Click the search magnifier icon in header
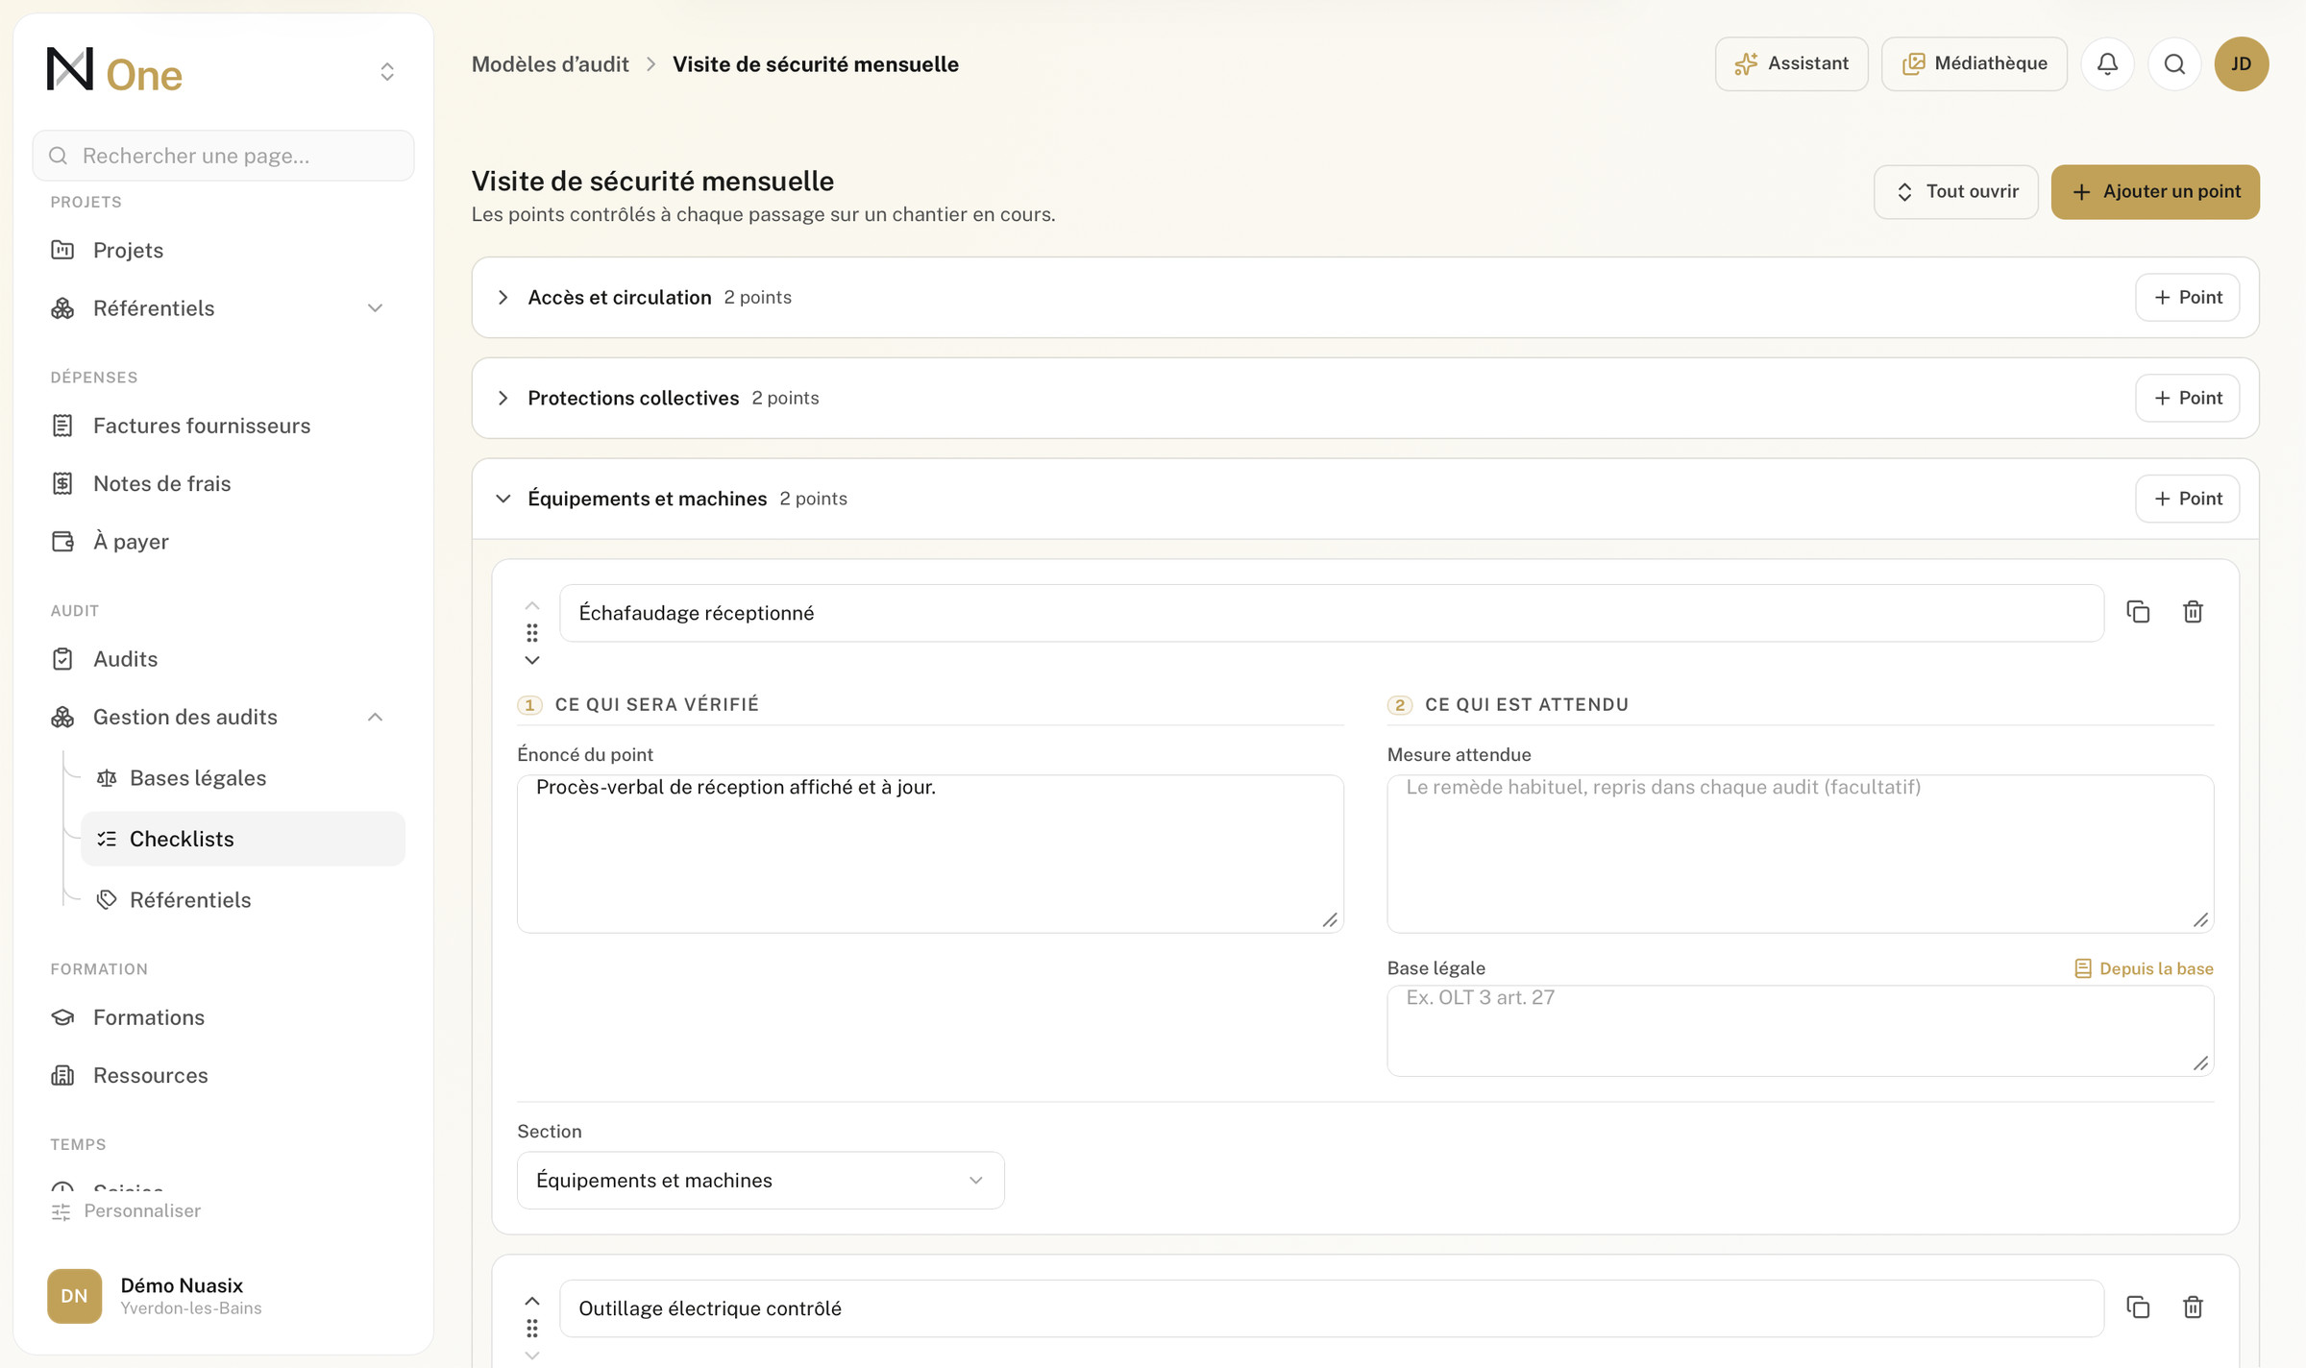 2174,63
